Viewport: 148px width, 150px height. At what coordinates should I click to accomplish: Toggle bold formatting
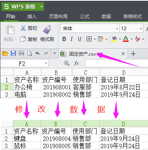(64, 39)
